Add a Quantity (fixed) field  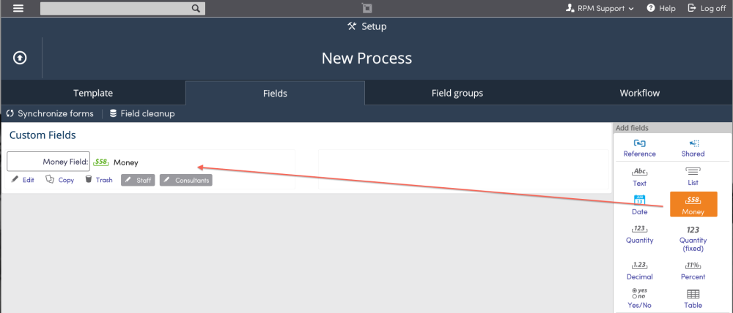point(693,239)
